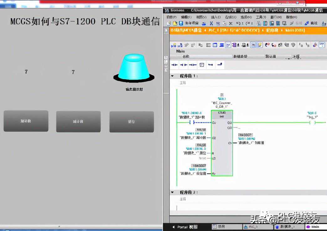Click the cut scissors icon in toolbar
Viewport: 327px width, 231px height.
tap(211, 23)
